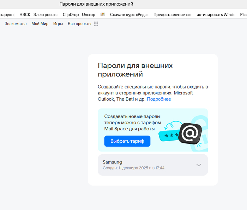The image size is (247, 210).
Task: Open the Все проекты menu
Action: [x=79, y=24]
